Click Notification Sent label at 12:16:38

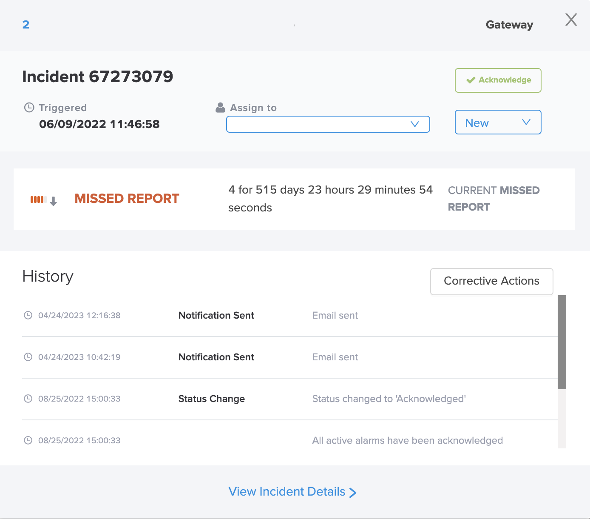[x=216, y=316]
